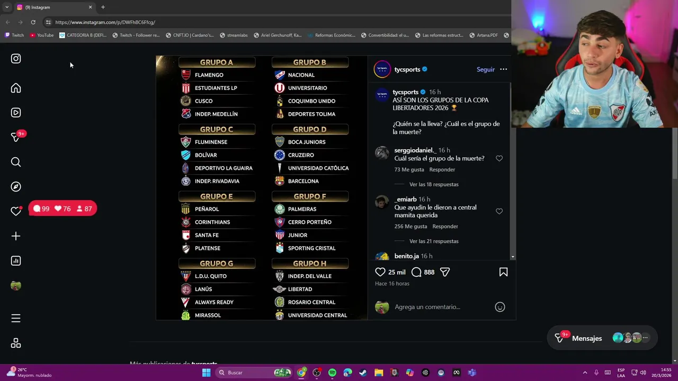The width and height of the screenshot is (678, 381).
Task: Open Spotify from the taskbar
Action: [332, 373]
